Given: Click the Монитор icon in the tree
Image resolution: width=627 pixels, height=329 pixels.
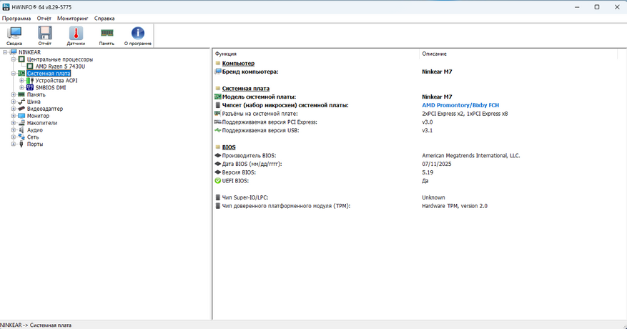Looking at the screenshot, I should click(x=21, y=116).
